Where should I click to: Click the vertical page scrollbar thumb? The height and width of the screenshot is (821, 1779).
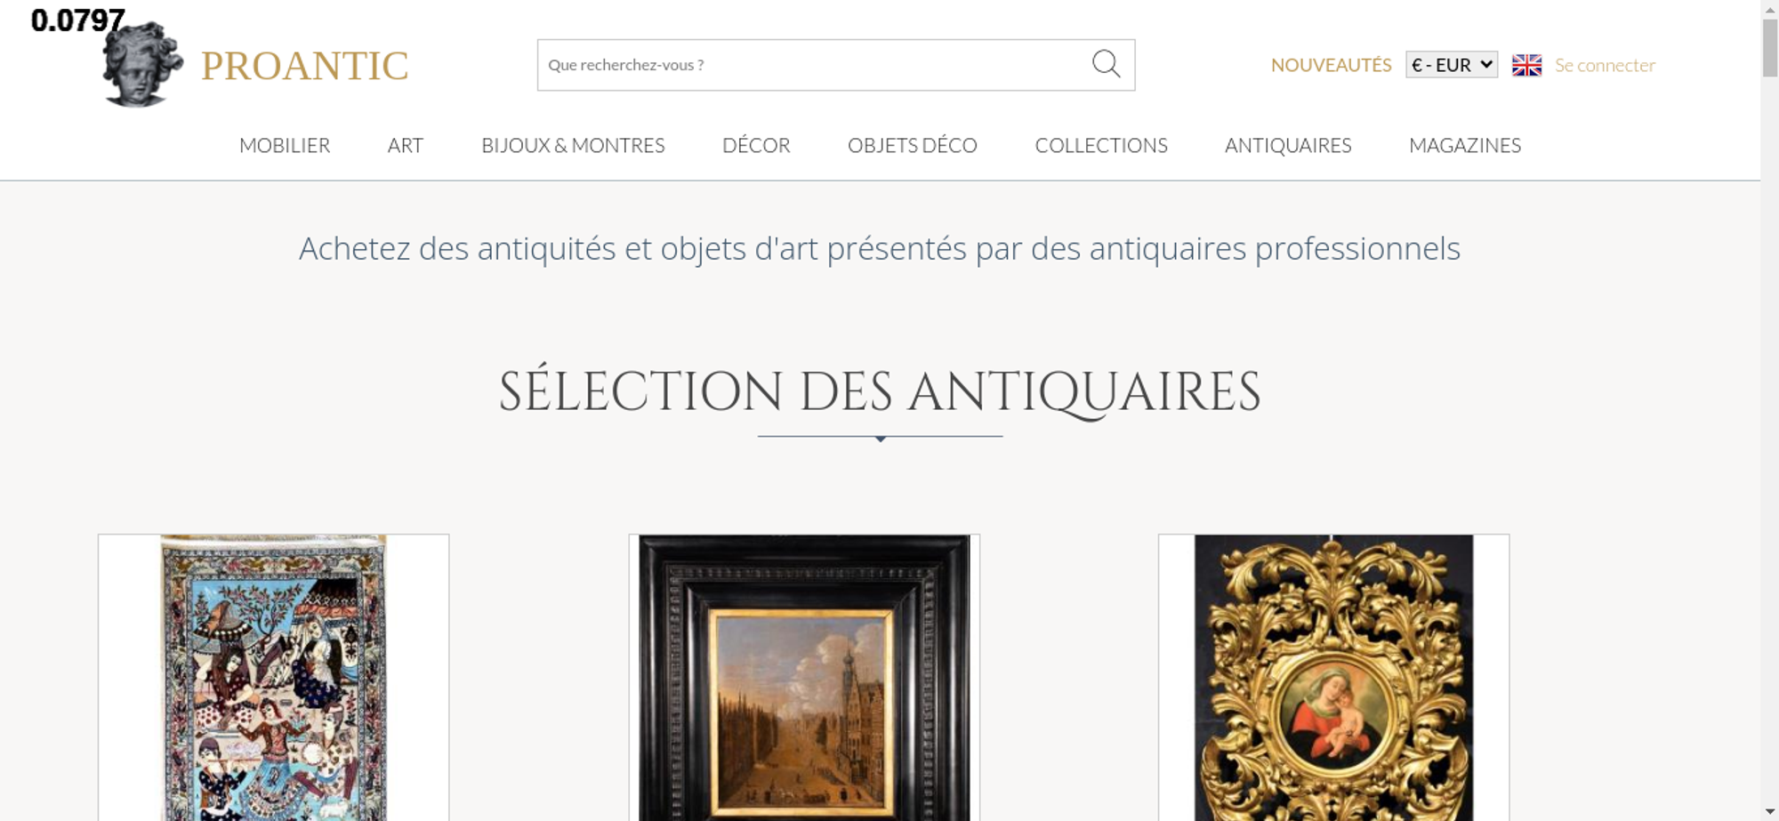tap(1770, 48)
